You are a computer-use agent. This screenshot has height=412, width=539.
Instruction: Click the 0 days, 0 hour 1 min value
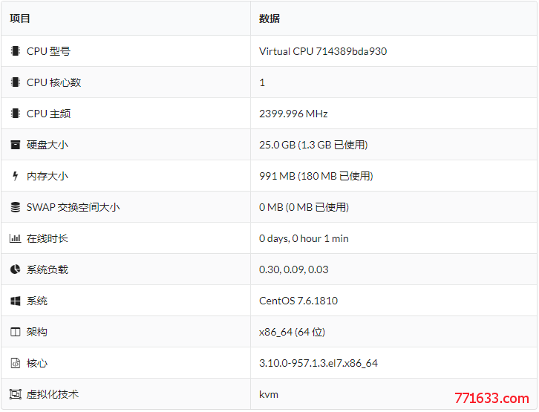(304, 238)
